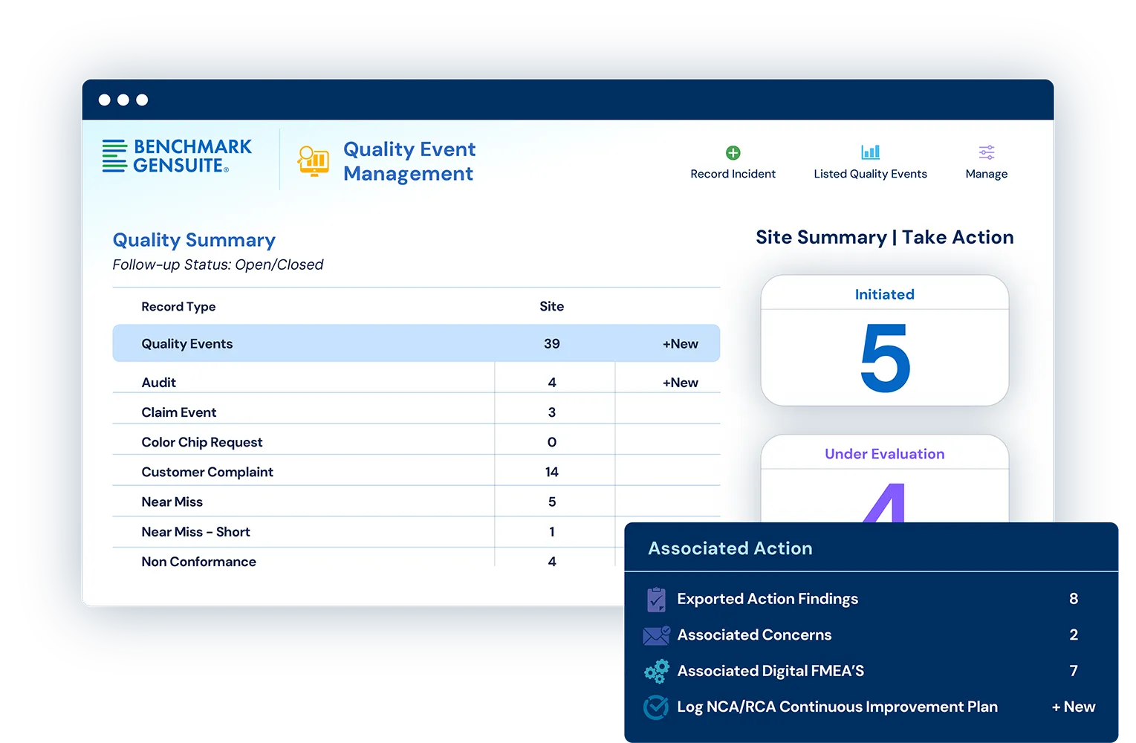Open Exported Action Findings entry
Screen dimensions: 1136x743
767,599
